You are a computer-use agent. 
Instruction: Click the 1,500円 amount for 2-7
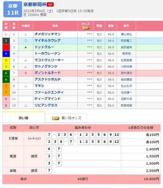(152, 156)
